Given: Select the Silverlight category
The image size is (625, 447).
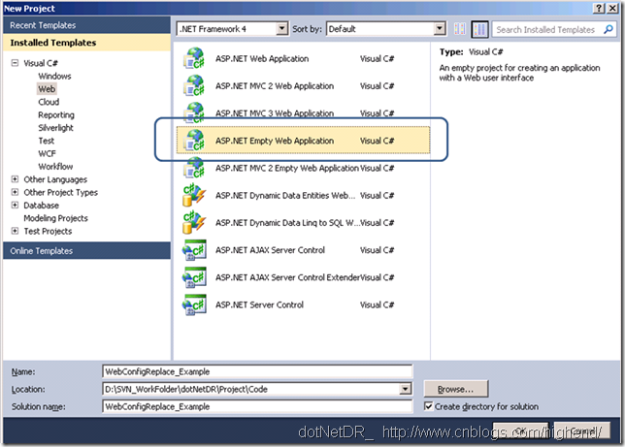Looking at the screenshot, I should pyautogui.click(x=56, y=128).
